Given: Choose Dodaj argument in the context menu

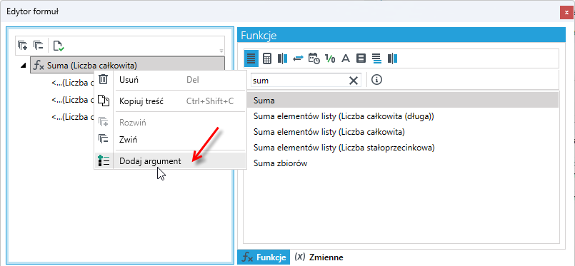Looking at the screenshot, I should click(171, 160).
